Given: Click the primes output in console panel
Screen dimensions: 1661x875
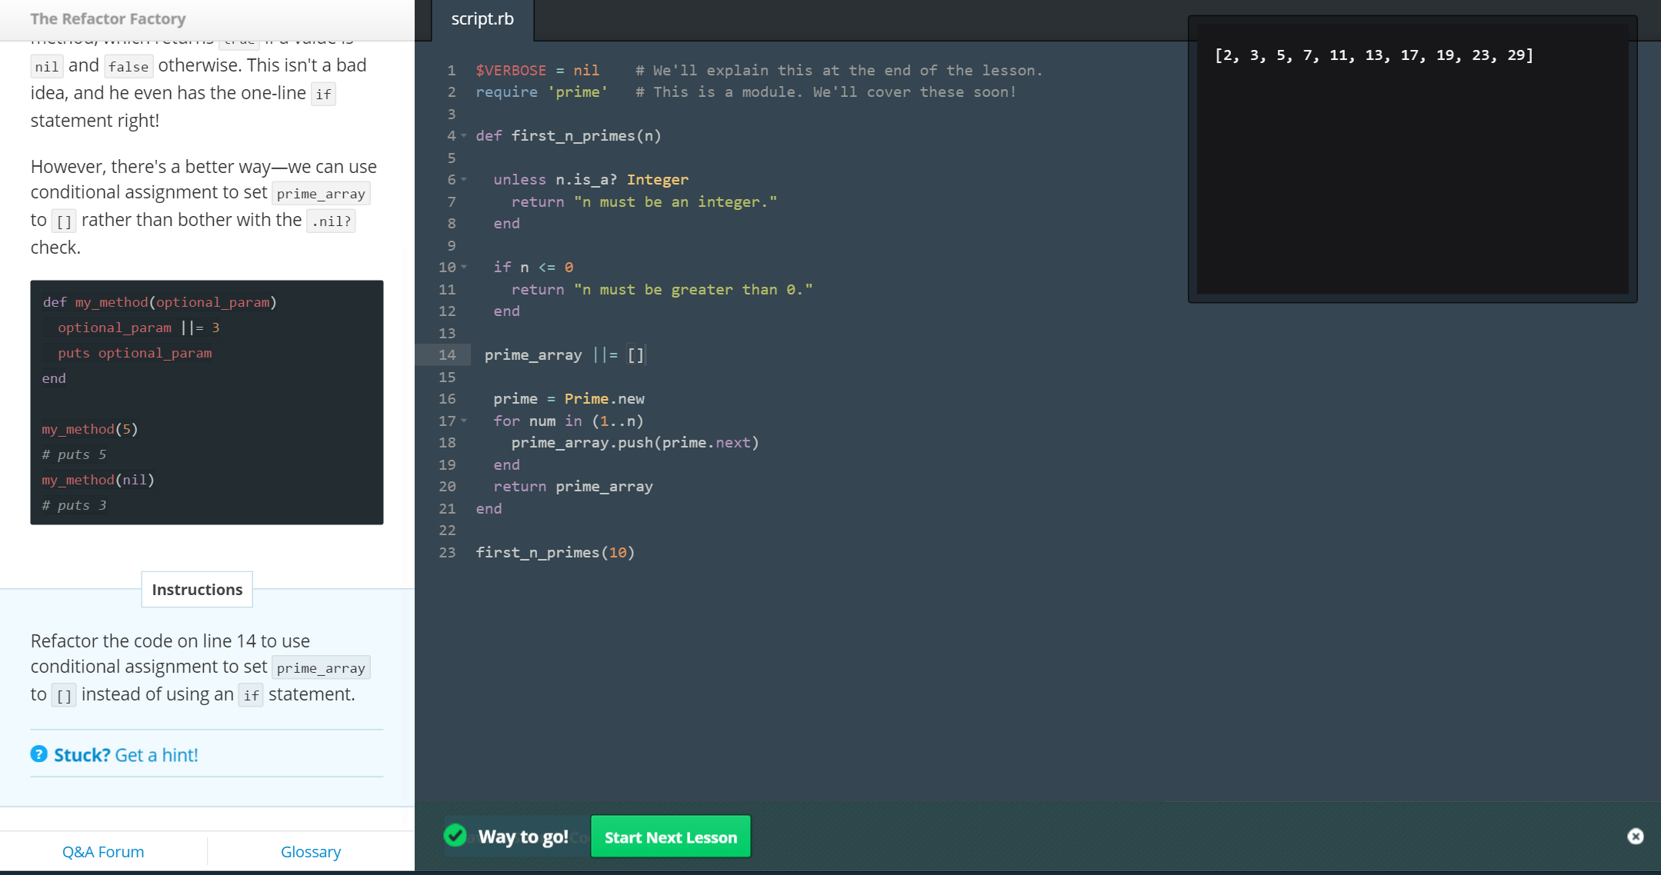Looking at the screenshot, I should pos(1373,55).
